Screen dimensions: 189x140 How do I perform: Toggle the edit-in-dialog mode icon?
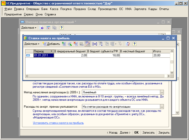coord(88,44)
